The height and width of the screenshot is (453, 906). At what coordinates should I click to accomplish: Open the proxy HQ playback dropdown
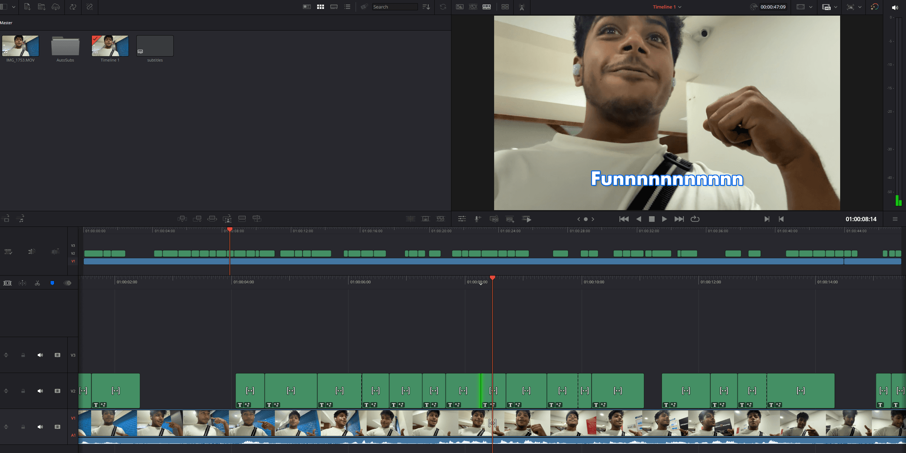(836, 7)
